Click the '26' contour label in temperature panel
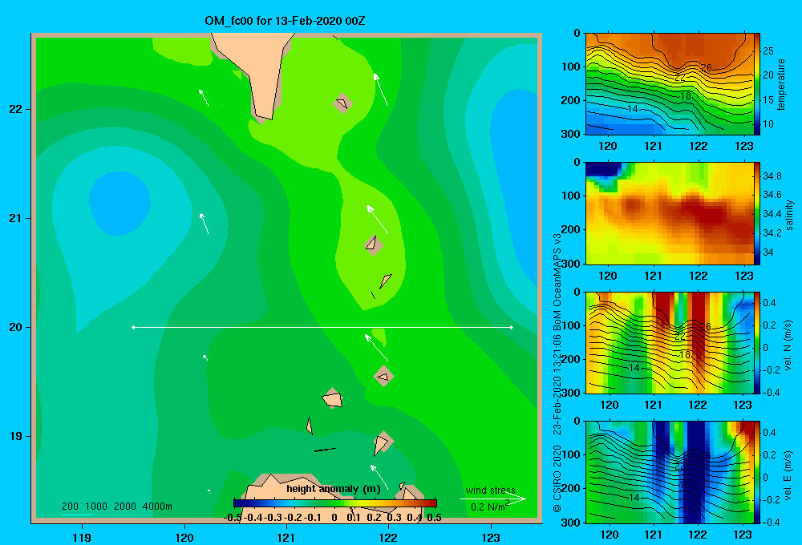The image size is (802, 545). pos(707,67)
